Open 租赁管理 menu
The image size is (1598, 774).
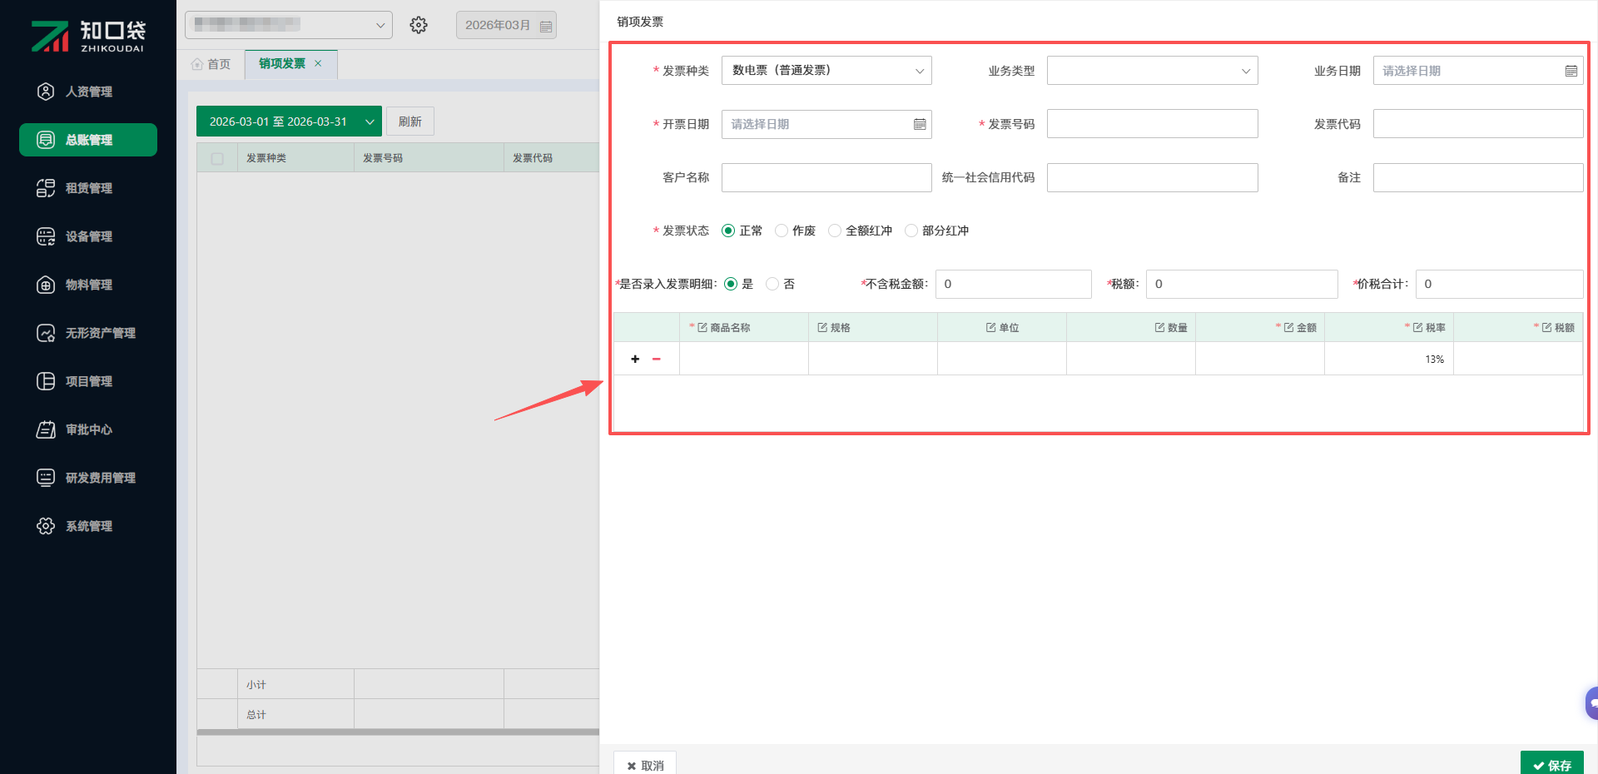88,188
